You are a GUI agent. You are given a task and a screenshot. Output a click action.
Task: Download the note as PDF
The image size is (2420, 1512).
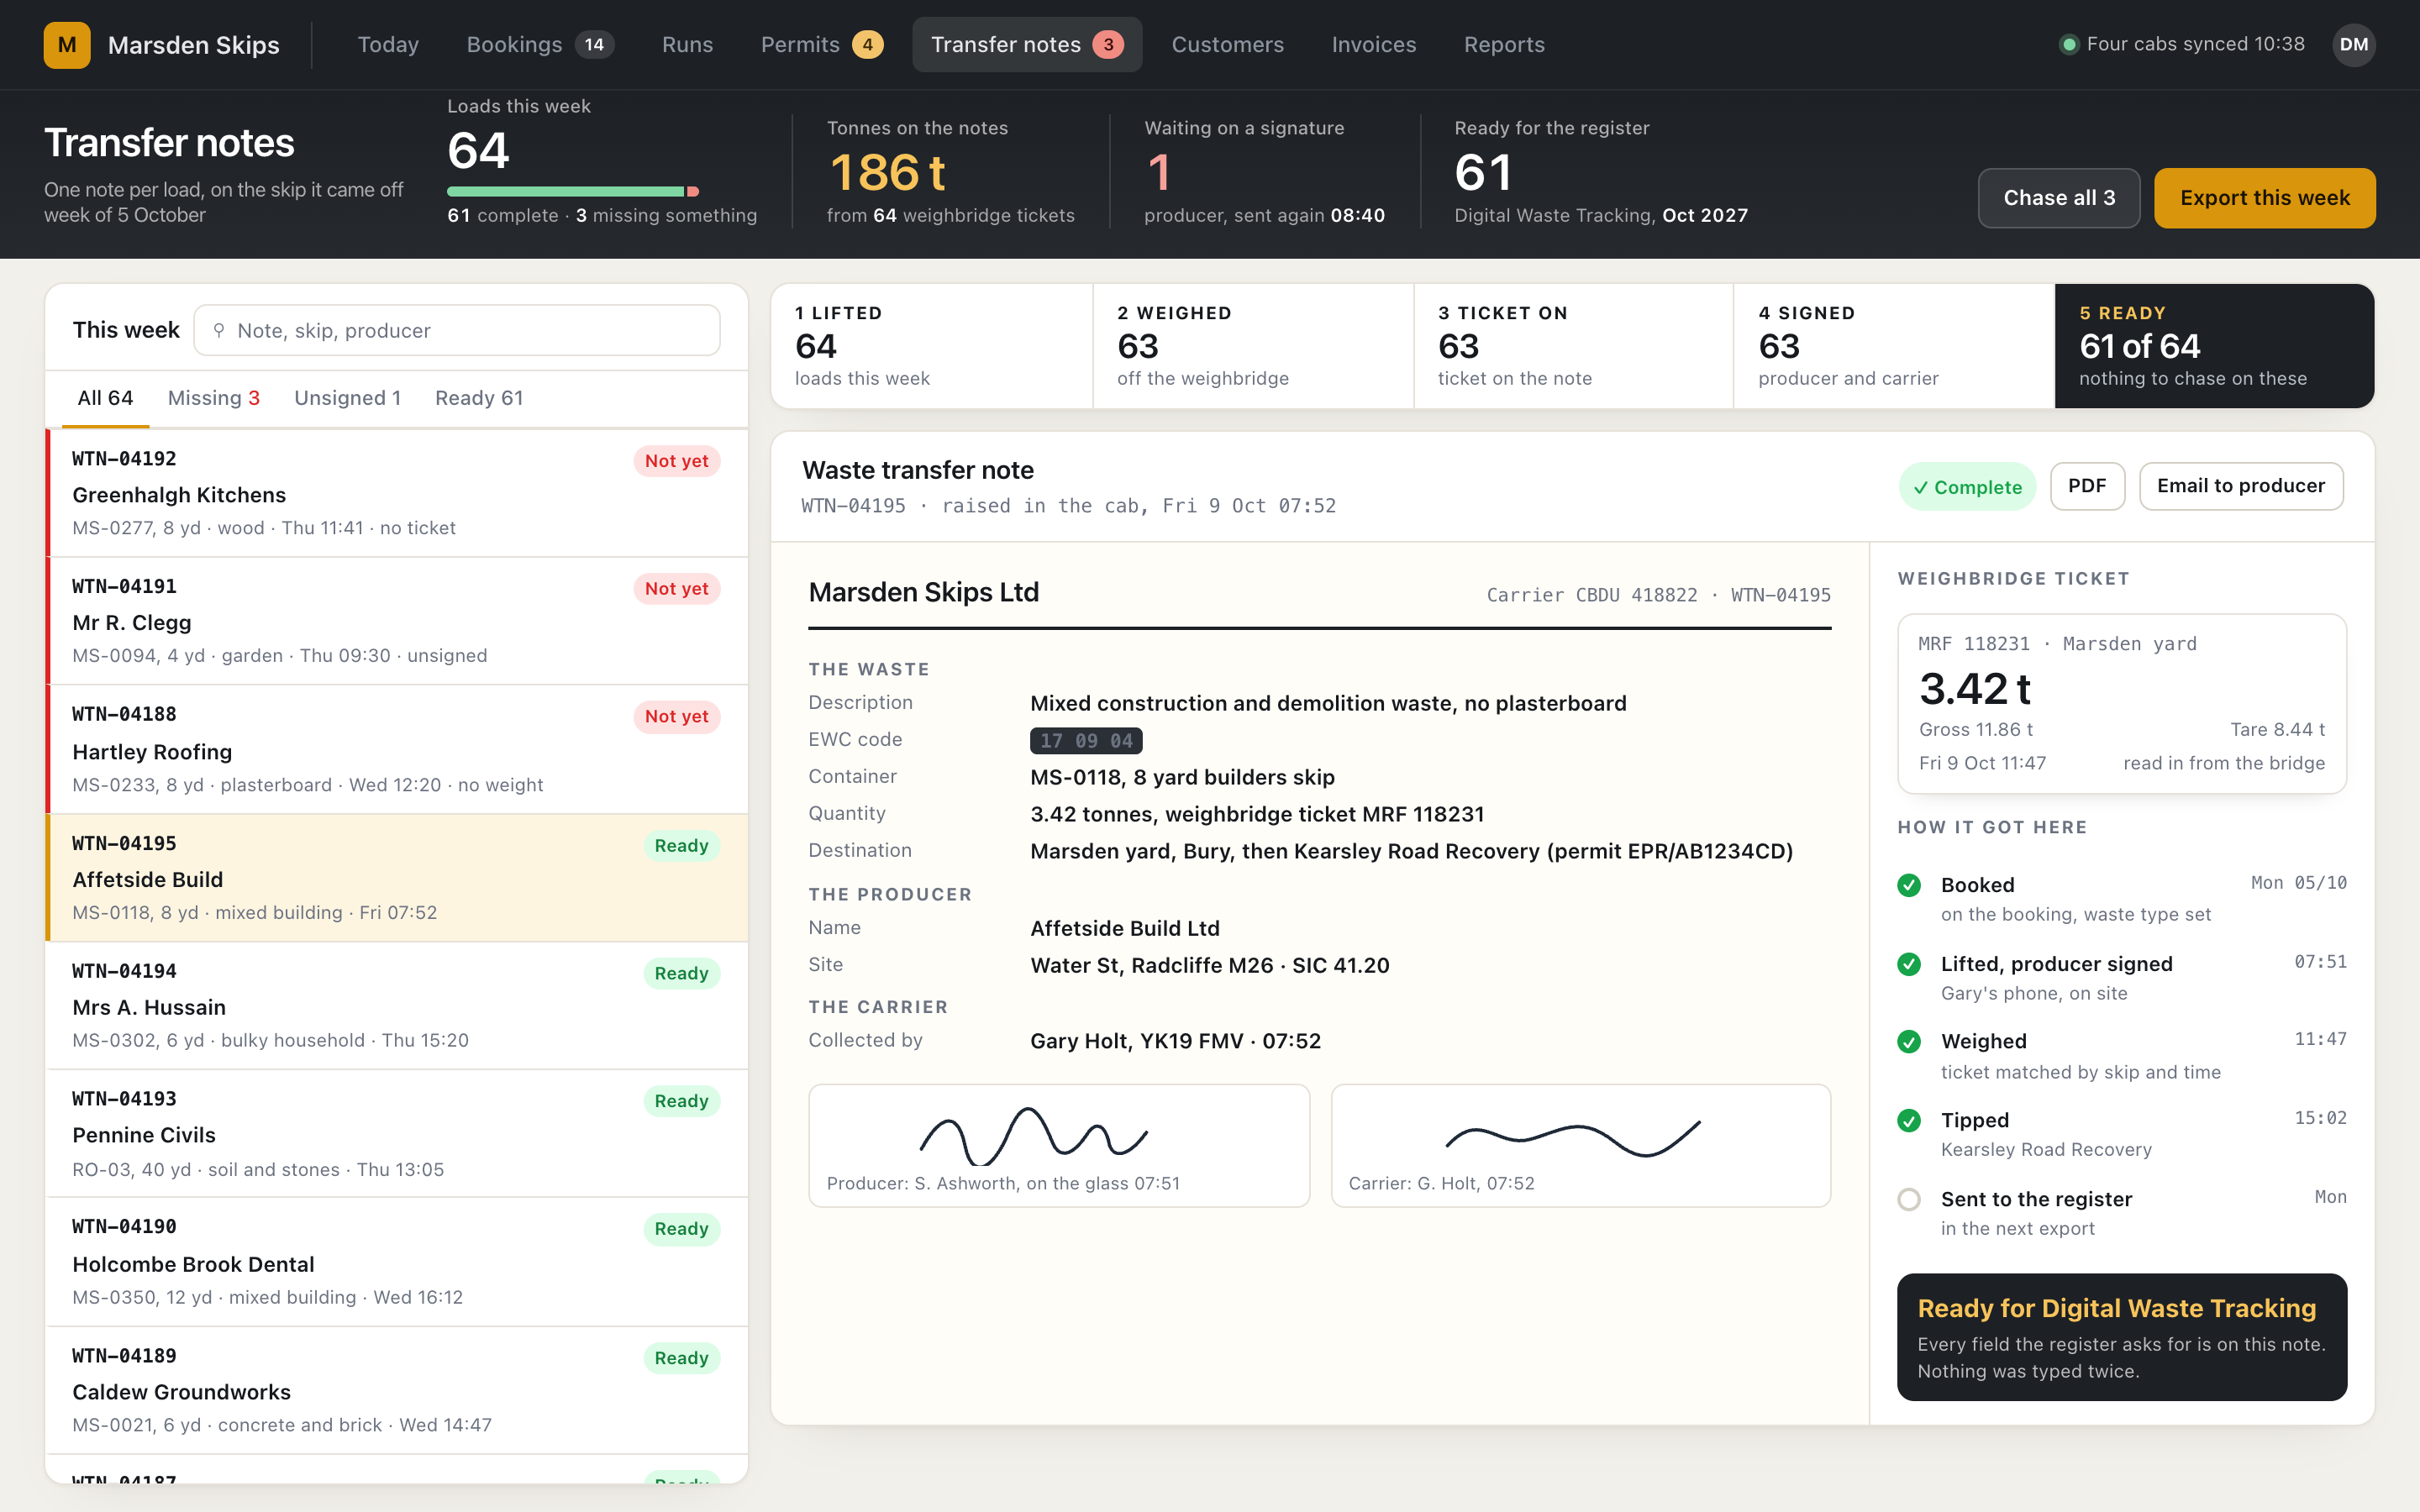pyautogui.click(x=2087, y=486)
